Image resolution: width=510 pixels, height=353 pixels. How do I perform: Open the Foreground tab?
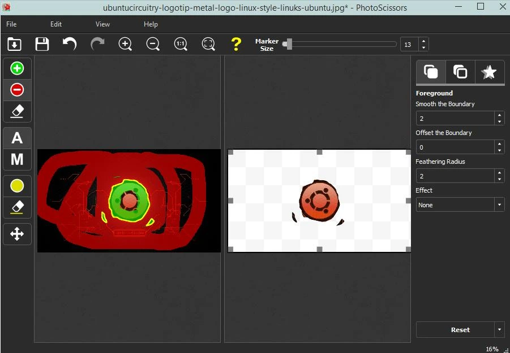pyautogui.click(x=431, y=72)
